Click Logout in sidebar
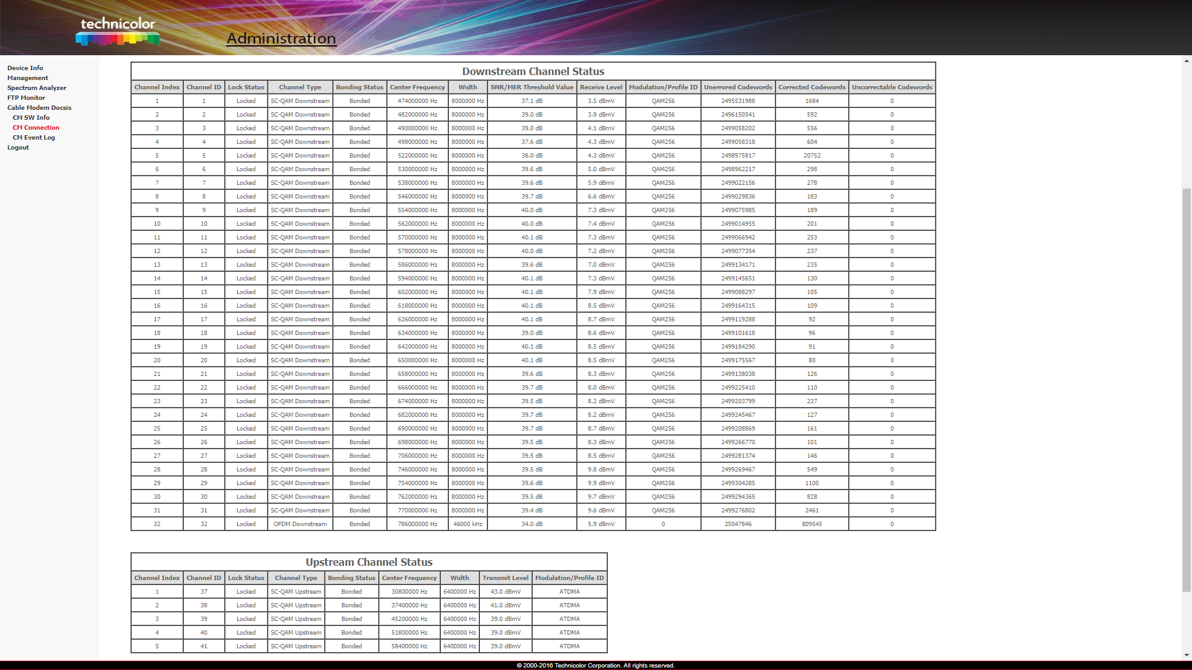This screenshot has height=670, width=1192. point(18,148)
